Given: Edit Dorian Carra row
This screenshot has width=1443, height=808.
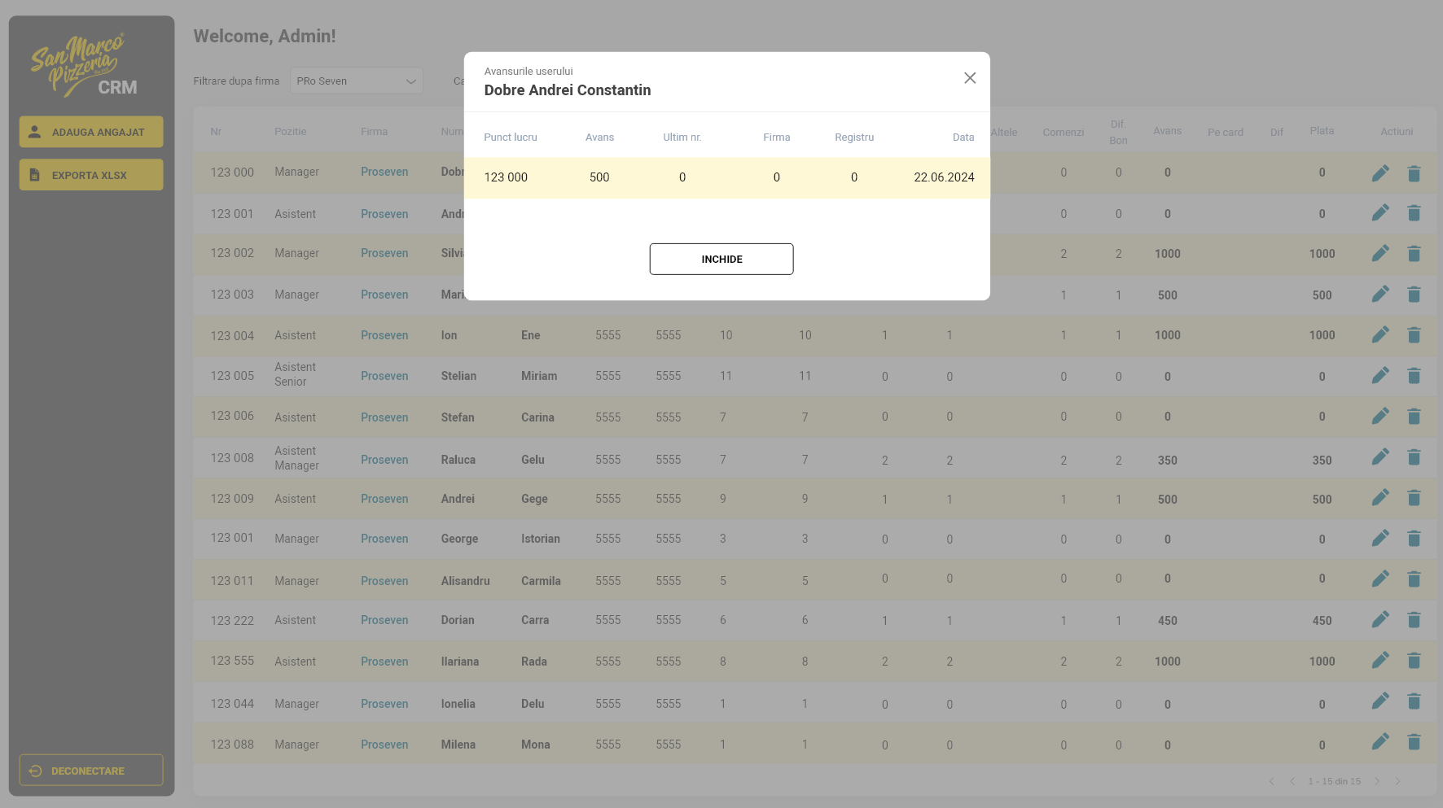Looking at the screenshot, I should click(x=1380, y=619).
